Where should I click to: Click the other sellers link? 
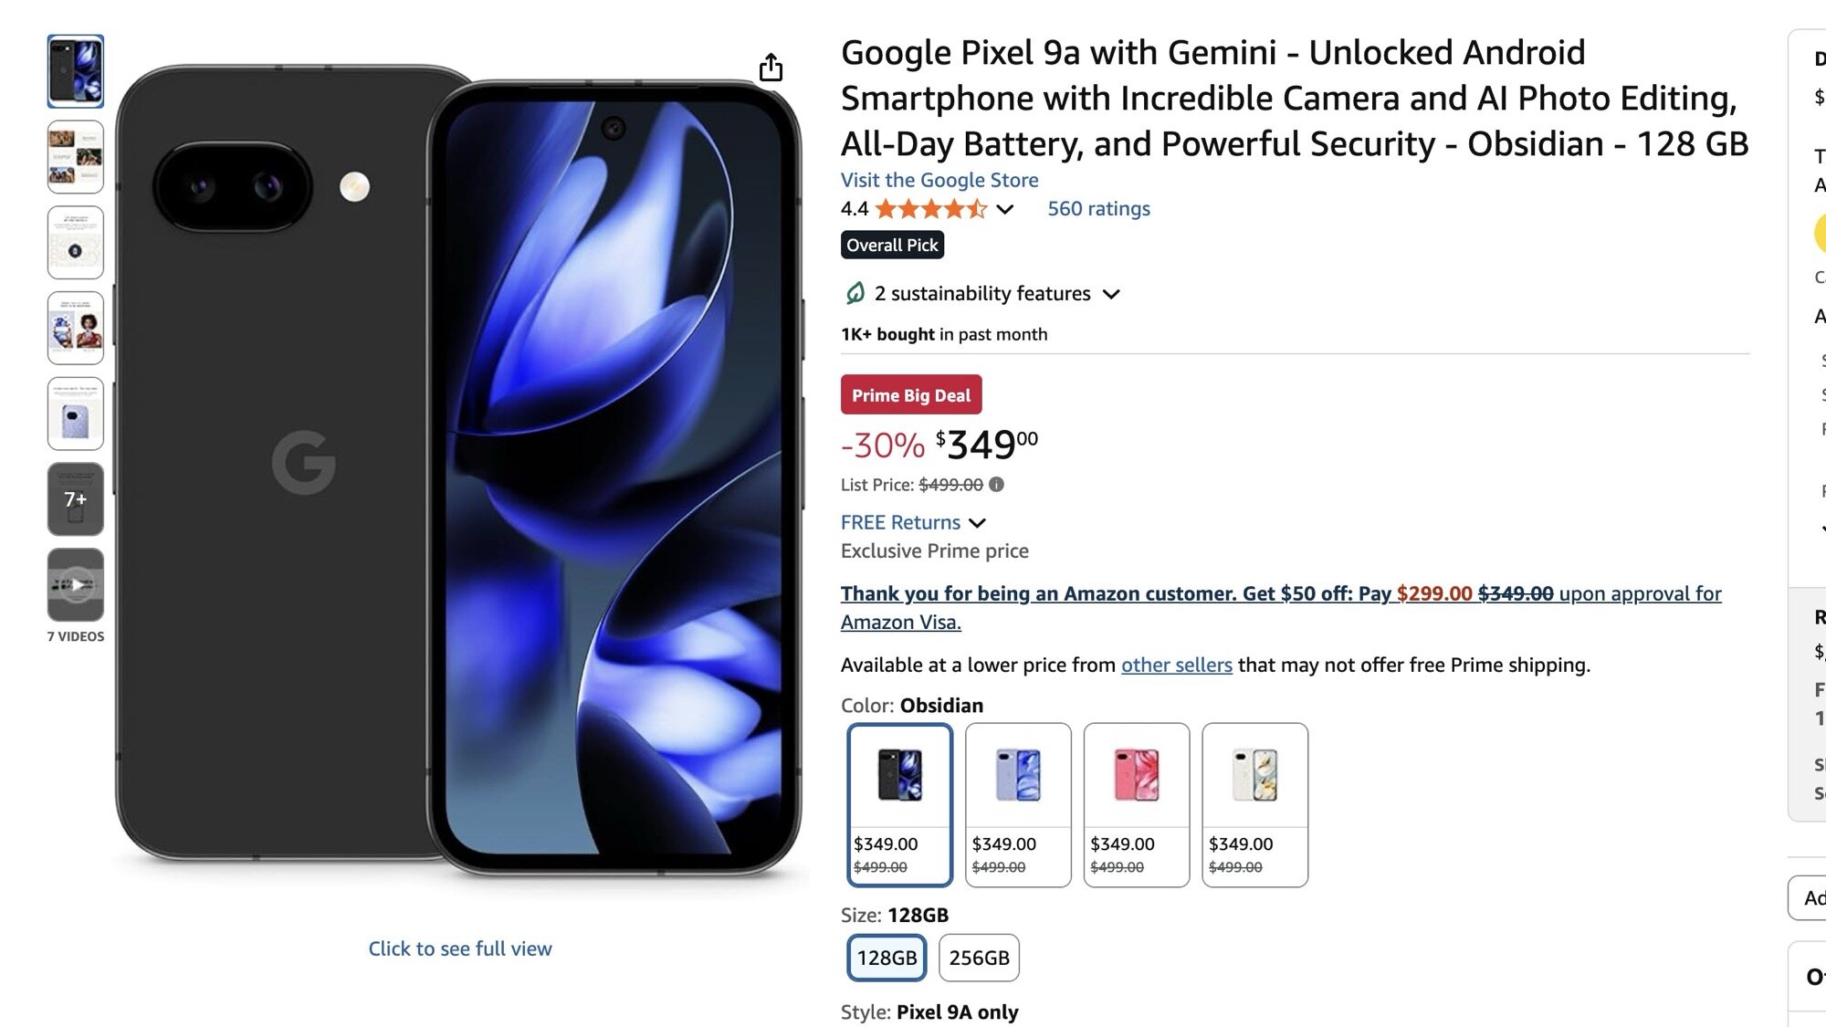(1176, 665)
